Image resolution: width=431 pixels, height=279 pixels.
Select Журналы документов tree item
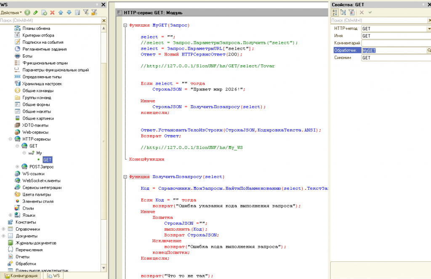pos(36,243)
